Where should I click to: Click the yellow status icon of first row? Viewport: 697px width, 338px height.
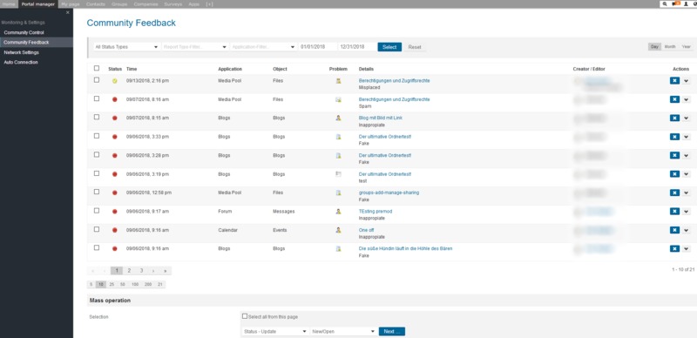click(x=115, y=81)
